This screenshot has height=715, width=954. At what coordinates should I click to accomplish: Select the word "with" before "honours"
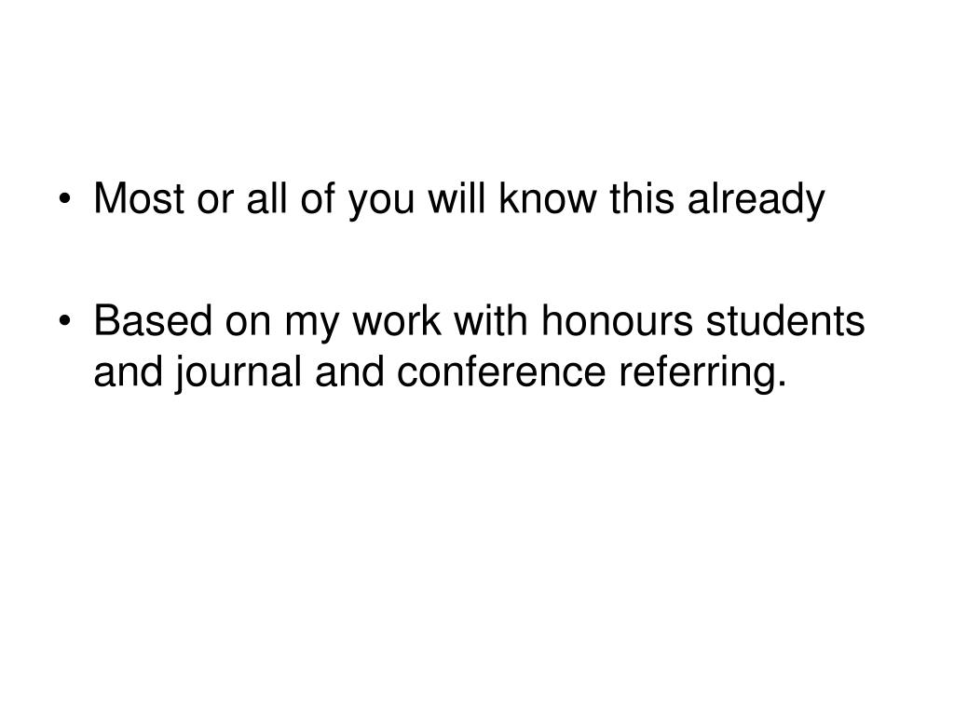pyautogui.click(x=491, y=320)
